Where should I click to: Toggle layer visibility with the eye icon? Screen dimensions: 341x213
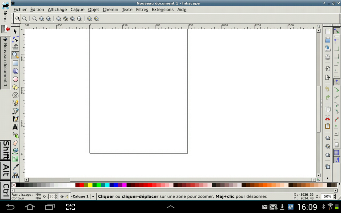point(62,196)
